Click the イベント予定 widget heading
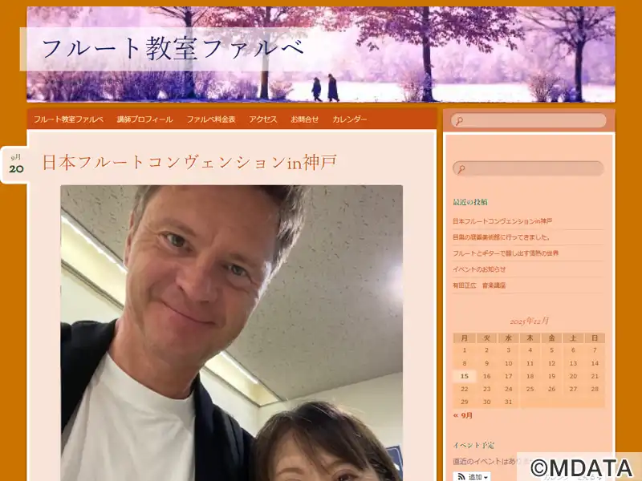Image resolution: width=642 pixels, height=481 pixels. pyautogui.click(x=473, y=446)
